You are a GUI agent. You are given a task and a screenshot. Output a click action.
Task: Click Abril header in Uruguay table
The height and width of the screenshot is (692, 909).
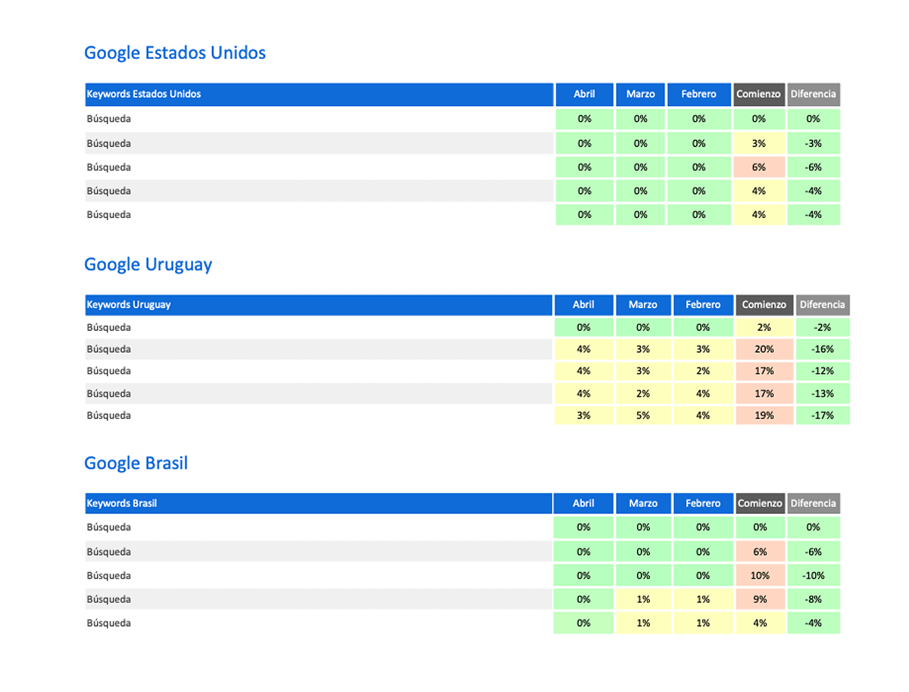pyautogui.click(x=583, y=305)
